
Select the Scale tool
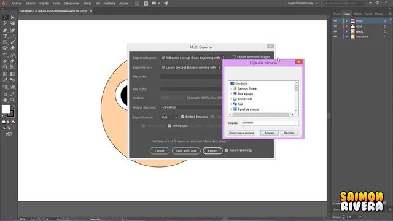[x=12, y=55]
